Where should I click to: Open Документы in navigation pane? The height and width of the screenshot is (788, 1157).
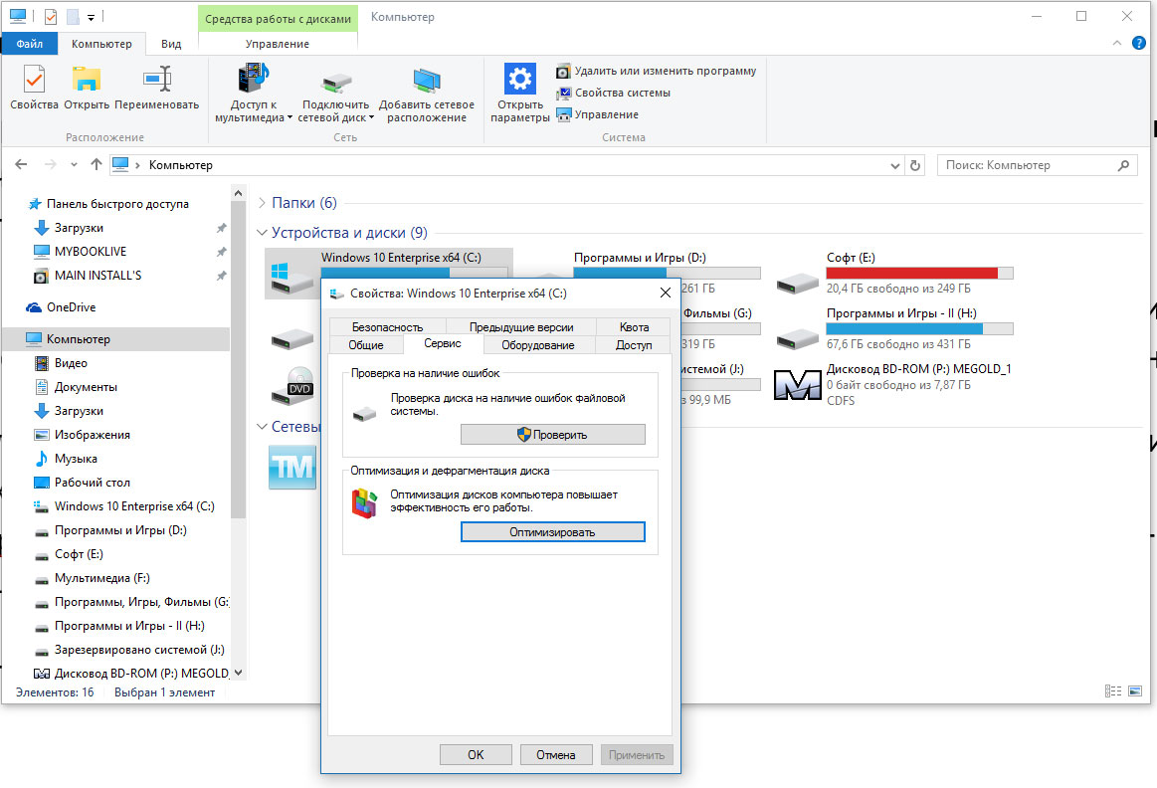coord(86,387)
